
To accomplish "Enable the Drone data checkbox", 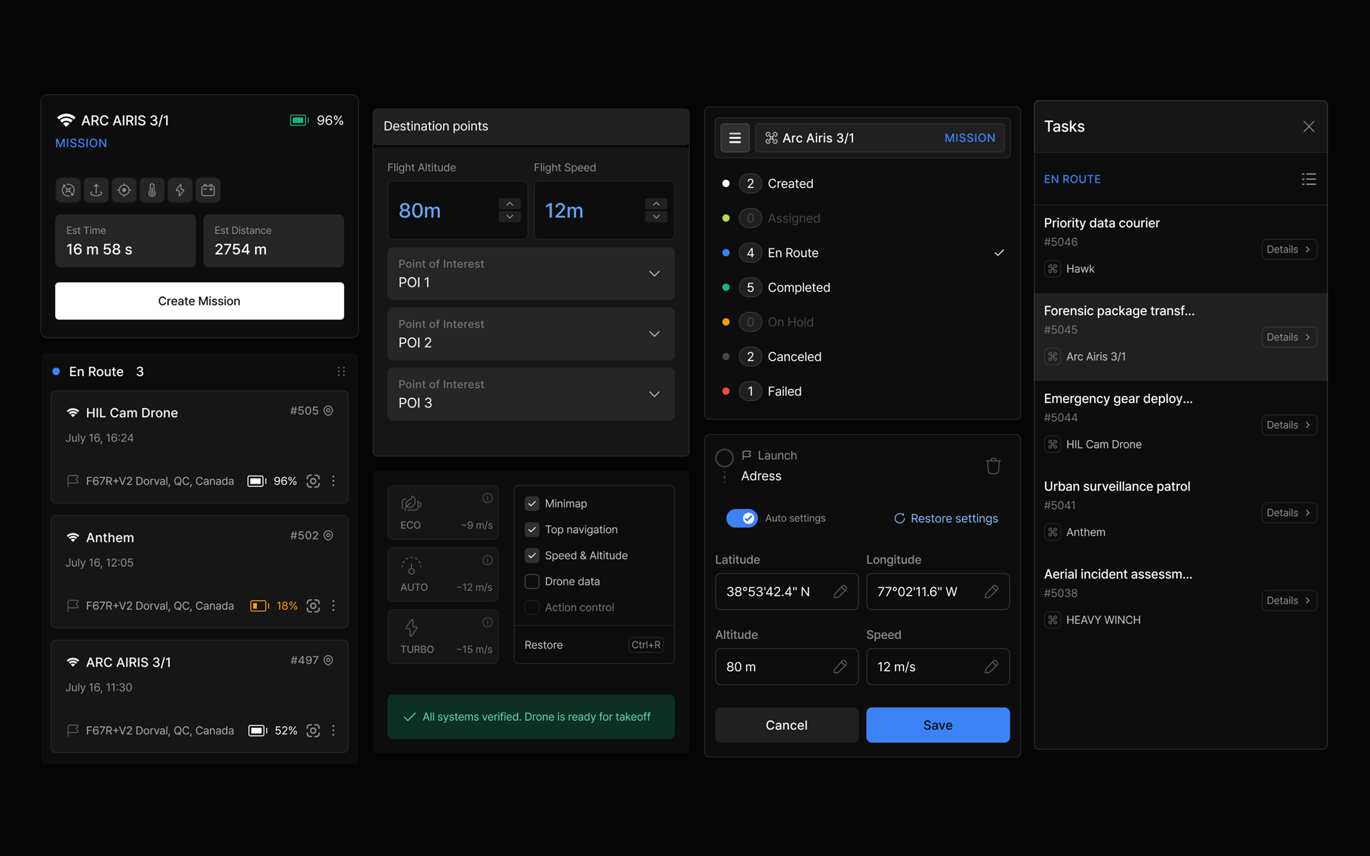I will tap(532, 581).
